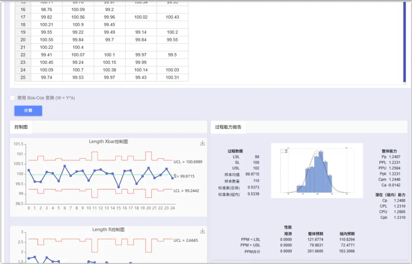The height and width of the screenshot is (264, 412).
Task: Open the capability histogram thumbnail
Action: [x=317, y=170]
